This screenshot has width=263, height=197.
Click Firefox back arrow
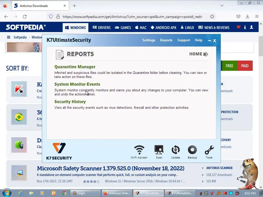pyautogui.click(x=6, y=17)
